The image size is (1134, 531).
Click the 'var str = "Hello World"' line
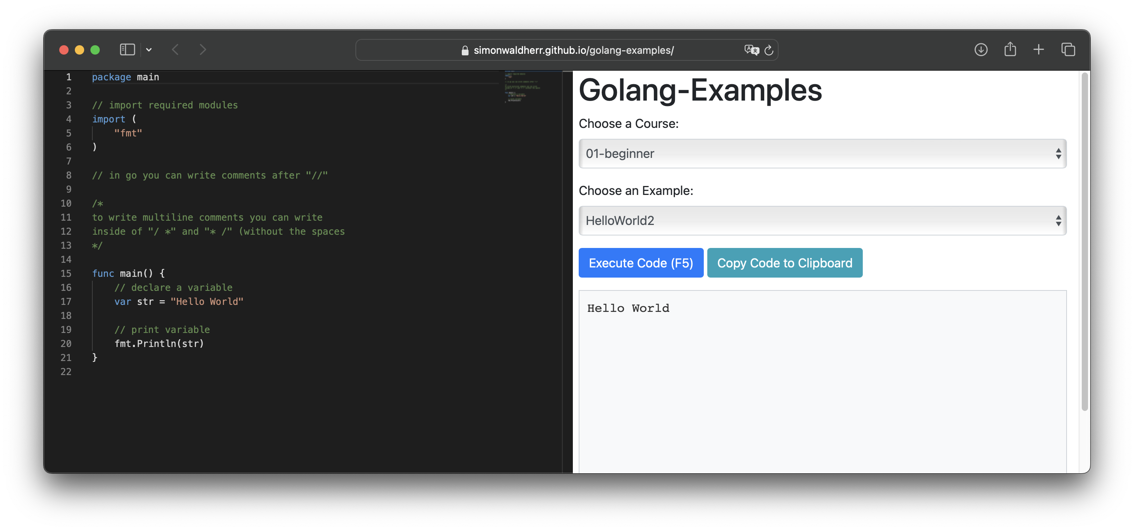[x=179, y=302]
